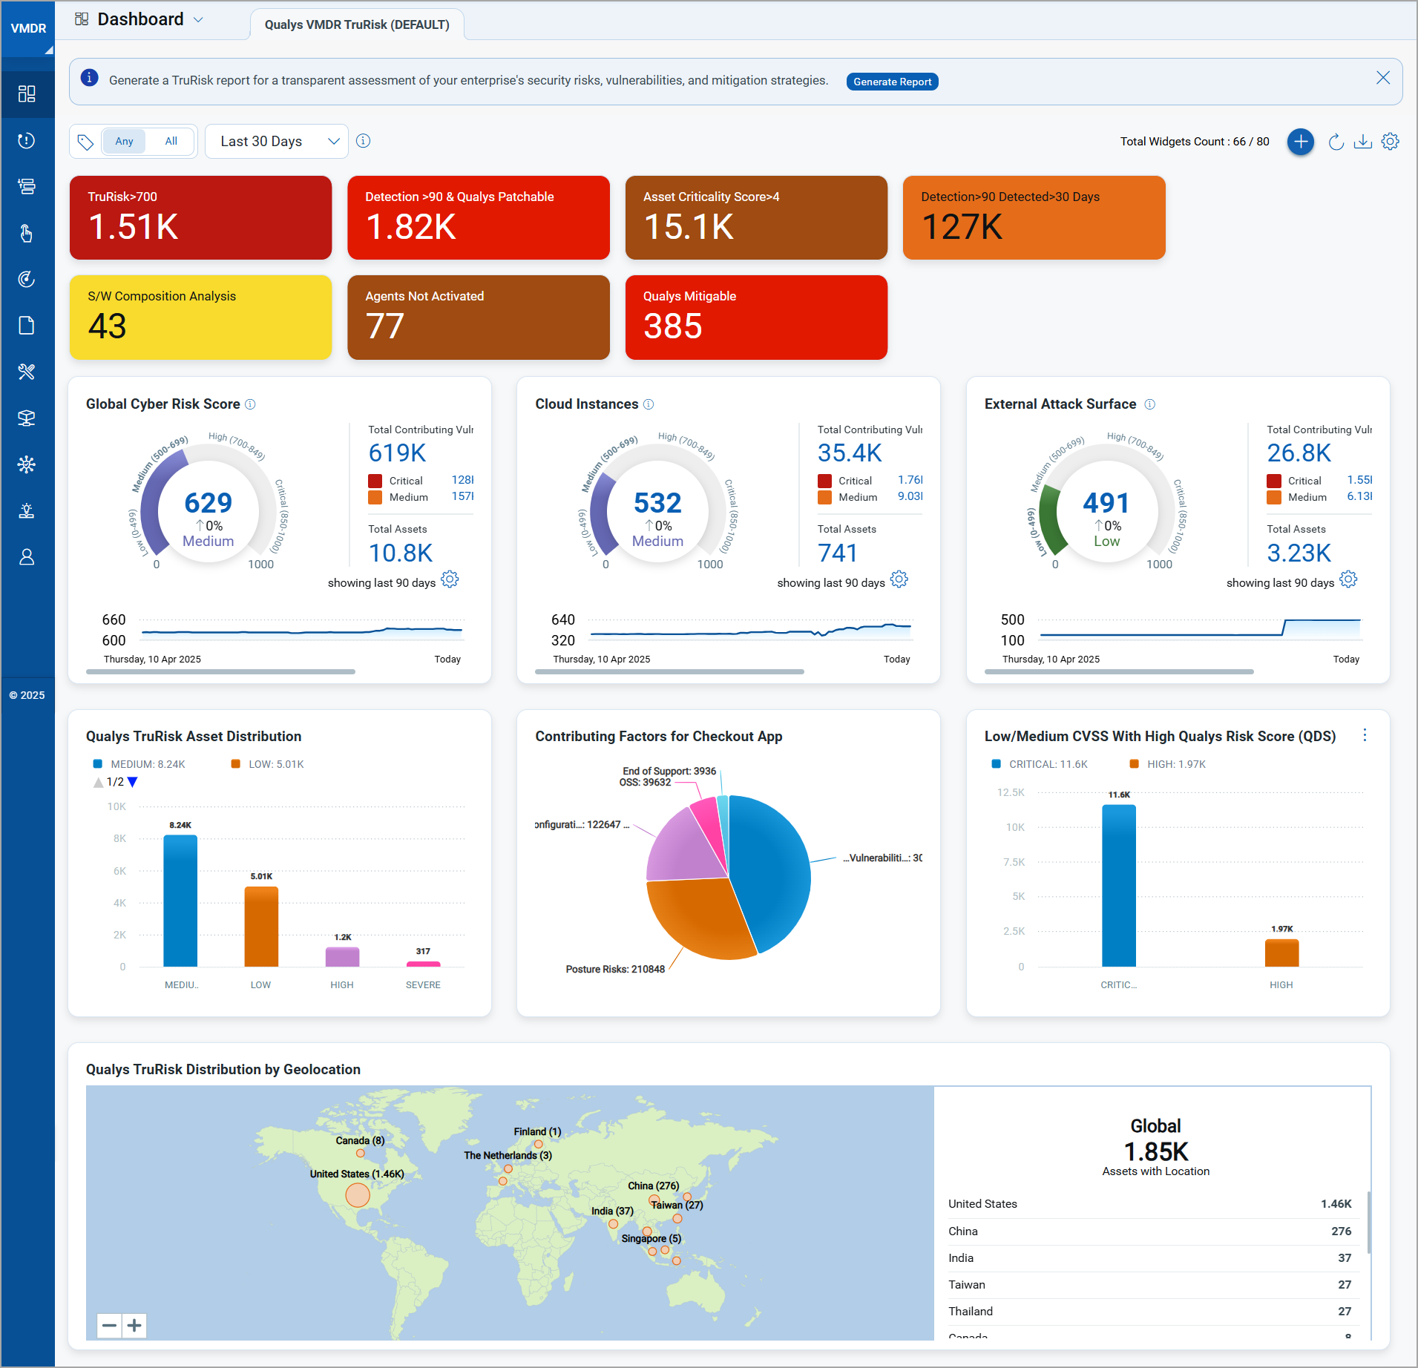Click the 3.23K total assets value
The width and height of the screenshot is (1418, 1368).
click(1299, 553)
